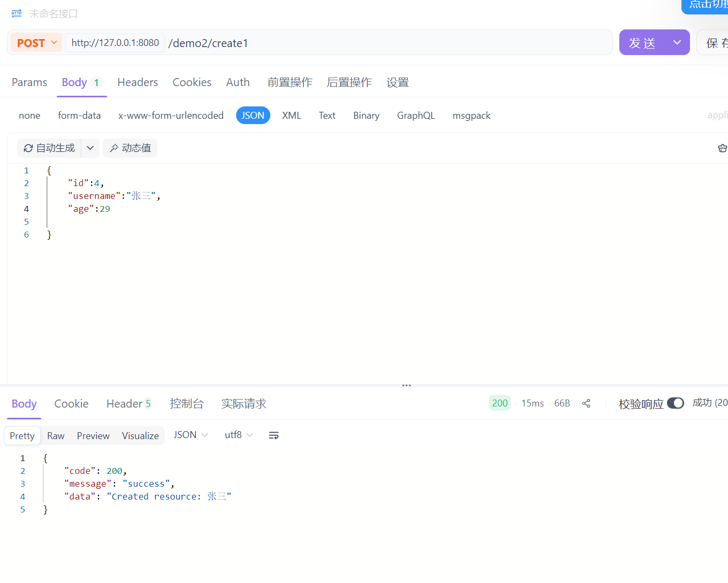The image size is (728, 583).
Task: Click the 66B response size
Action: coord(562,403)
